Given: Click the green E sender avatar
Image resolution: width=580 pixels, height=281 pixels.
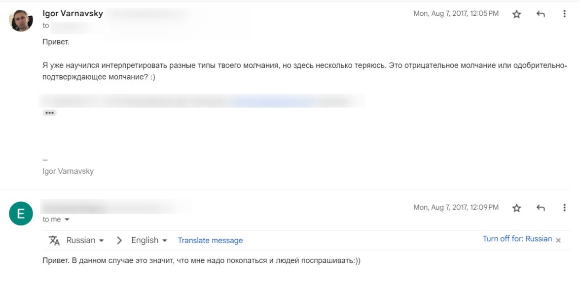Looking at the screenshot, I should coord(21,214).
